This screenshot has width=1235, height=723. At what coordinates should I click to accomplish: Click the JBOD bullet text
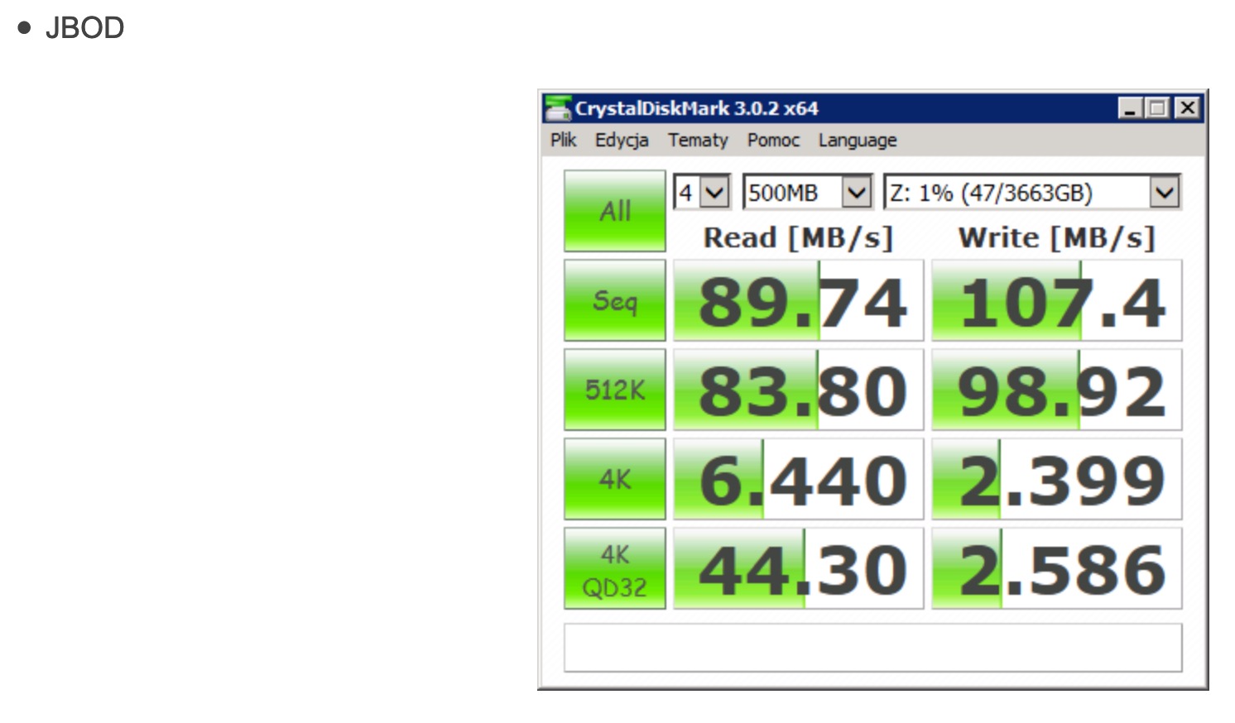84,28
